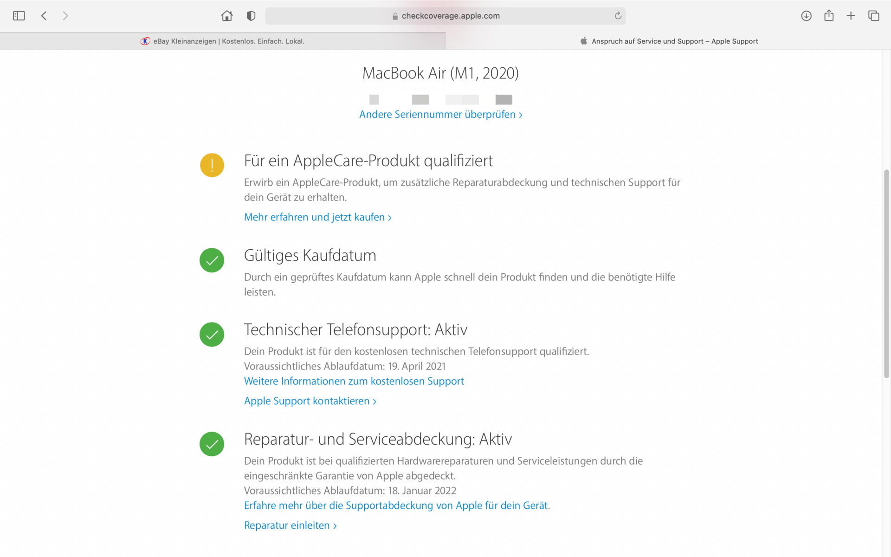
Task: Click the Gültiges Kaufdatum heading
Action: (310, 255)
